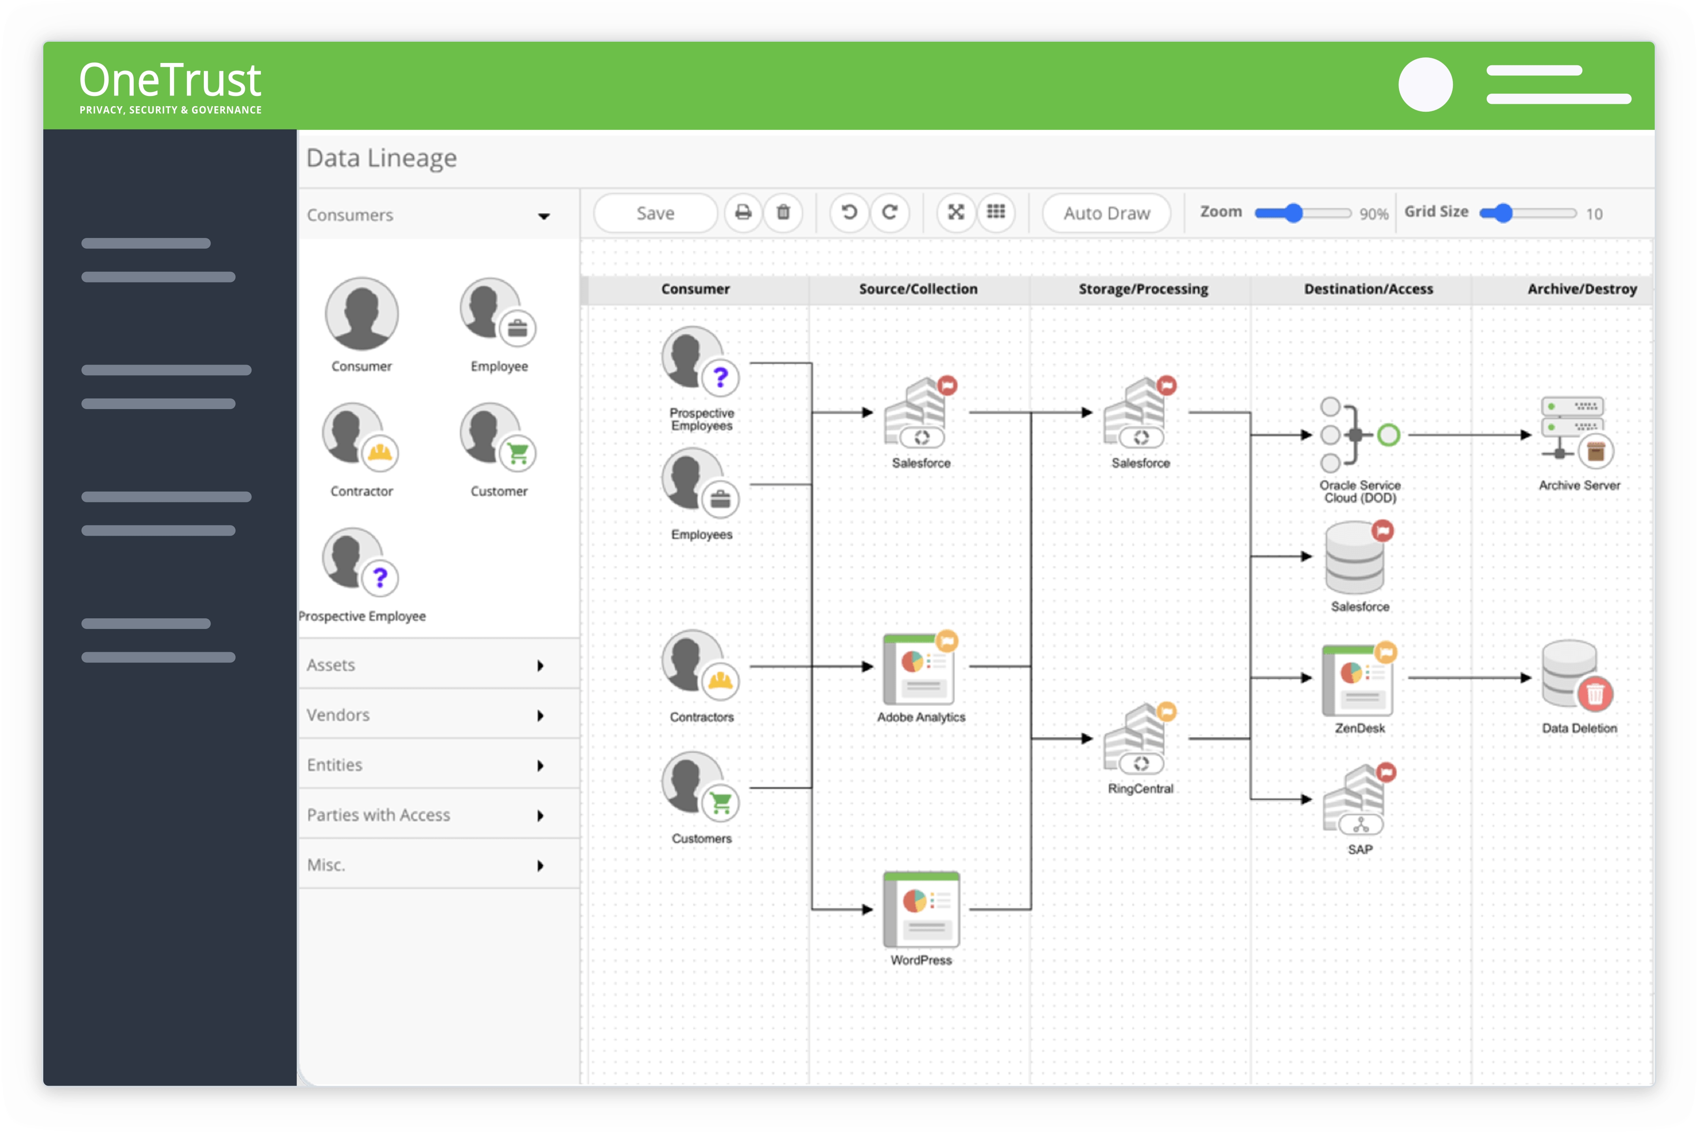This screenshot has width=1698, height=1132.
Task: Expand the Misc. section
Action: tap(438, 865)
